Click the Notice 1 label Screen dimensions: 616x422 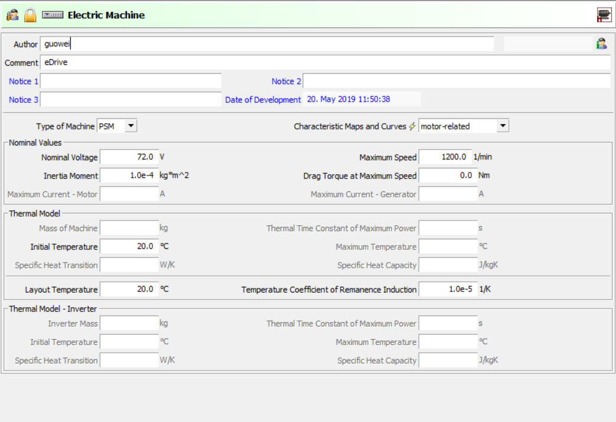[x=24, y=81]
